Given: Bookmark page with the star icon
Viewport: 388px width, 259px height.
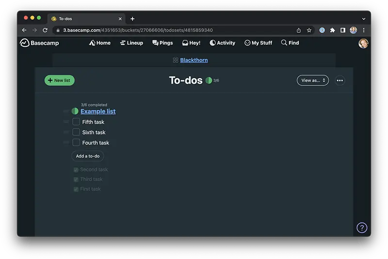Looking at the screenshot, I should coord(309,30).
